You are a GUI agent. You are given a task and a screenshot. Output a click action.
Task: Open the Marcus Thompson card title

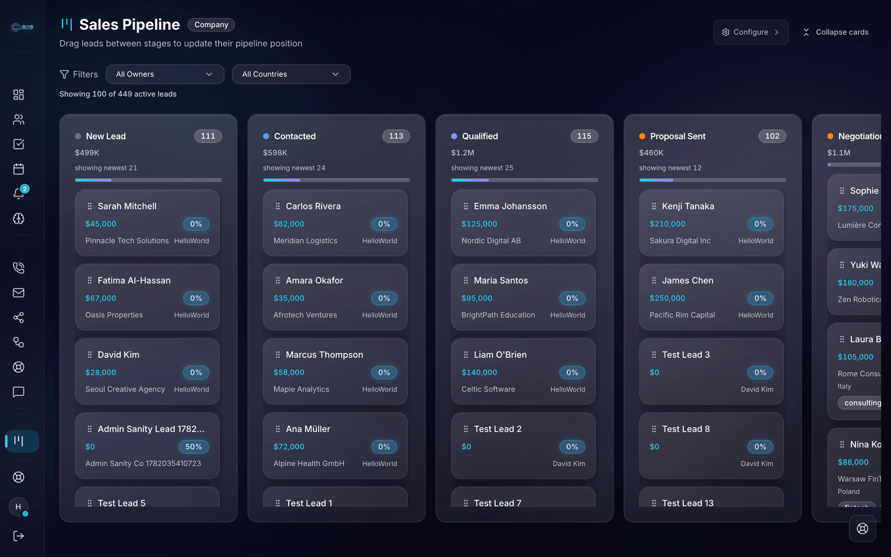[324, 355]
